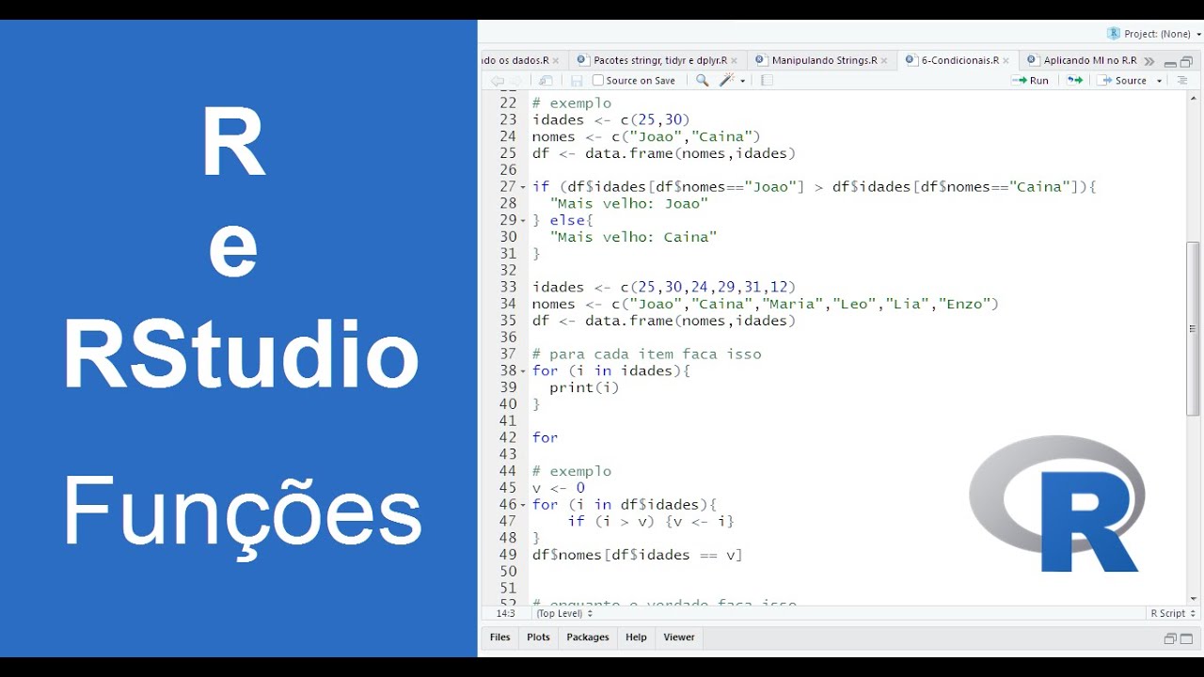Minimize the Files/Plots bottom pane
Viewport: 1204px width, 677px height.
click(x=1170, y=638)
